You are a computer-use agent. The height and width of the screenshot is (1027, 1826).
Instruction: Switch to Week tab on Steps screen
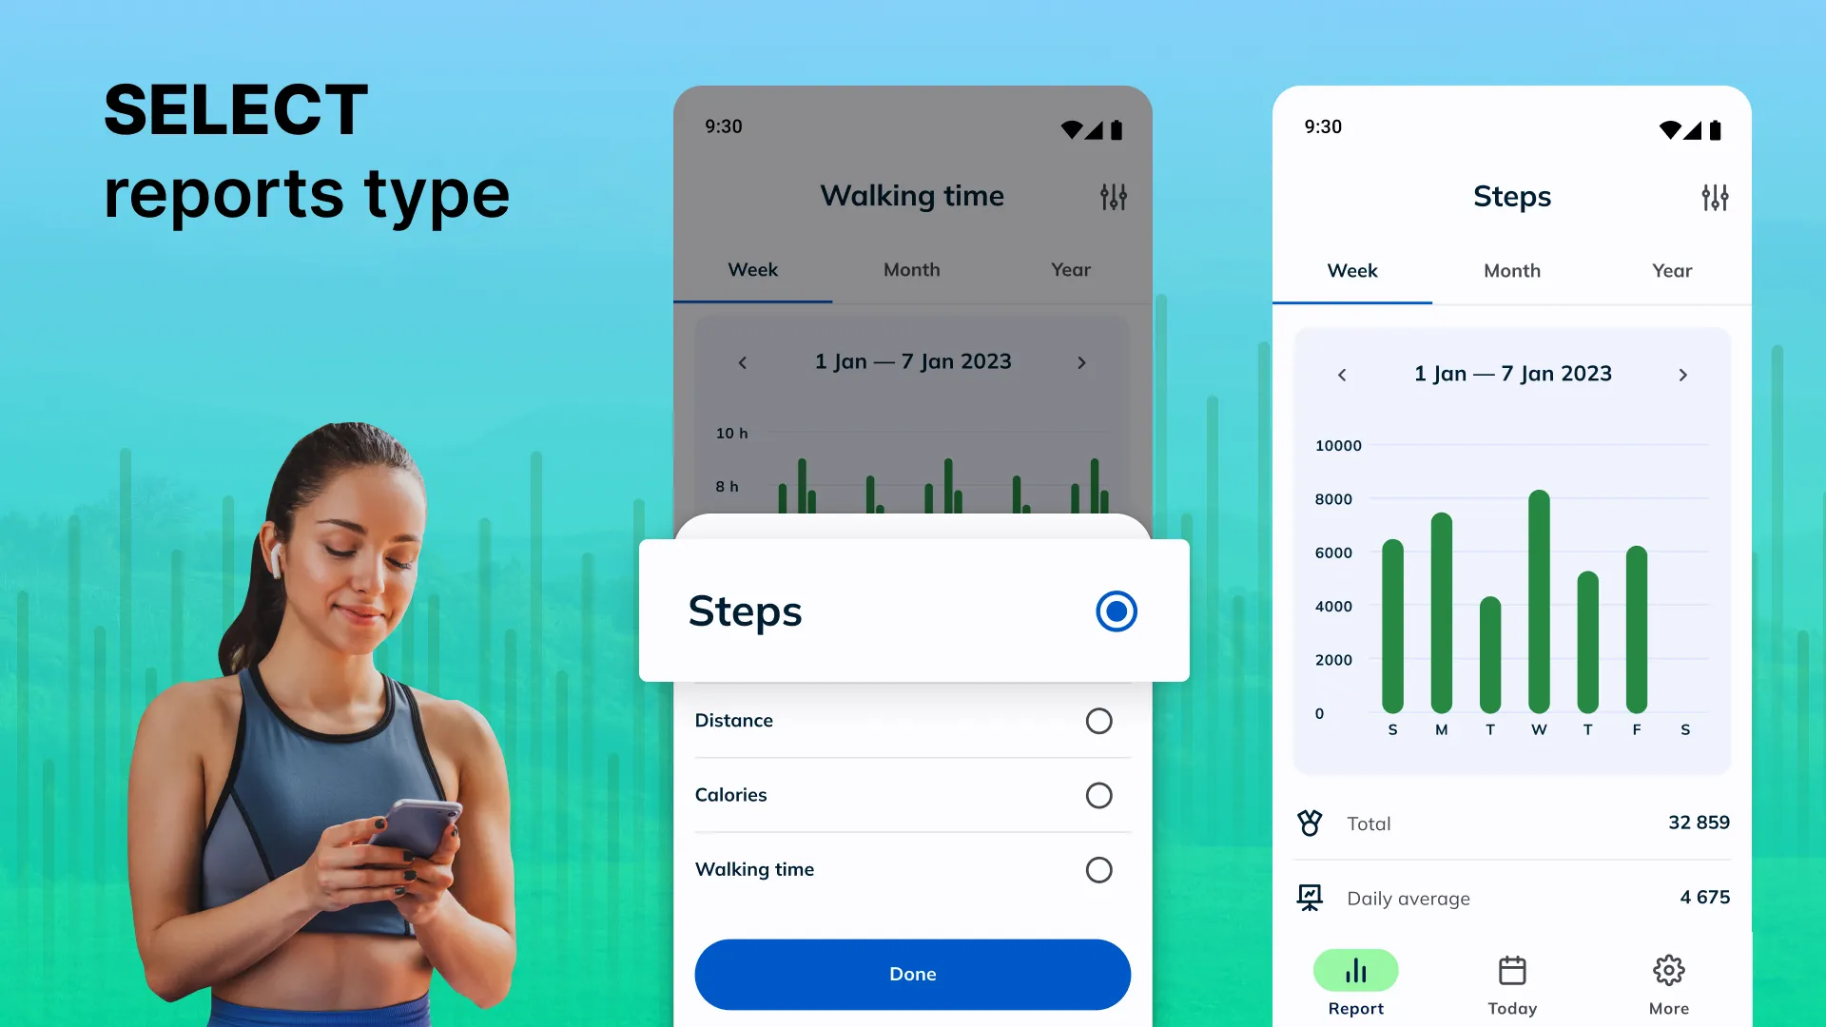point(1352,270)
